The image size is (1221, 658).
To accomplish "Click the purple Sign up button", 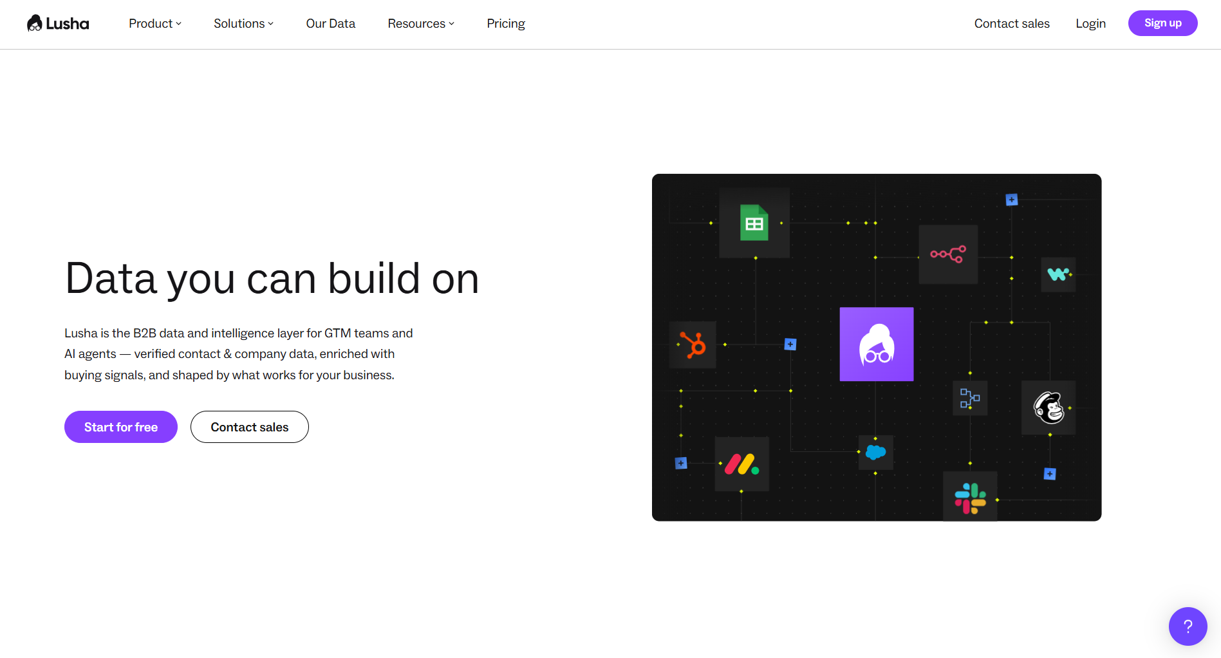I will (x=1162, y=23).
